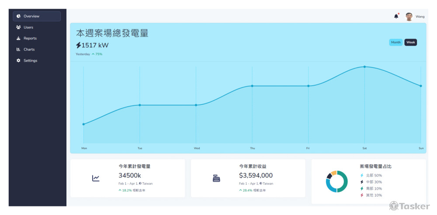The image size is (437, 215).
Task: Click the 28.4% growth figure
Action: (x=247, y=191)
